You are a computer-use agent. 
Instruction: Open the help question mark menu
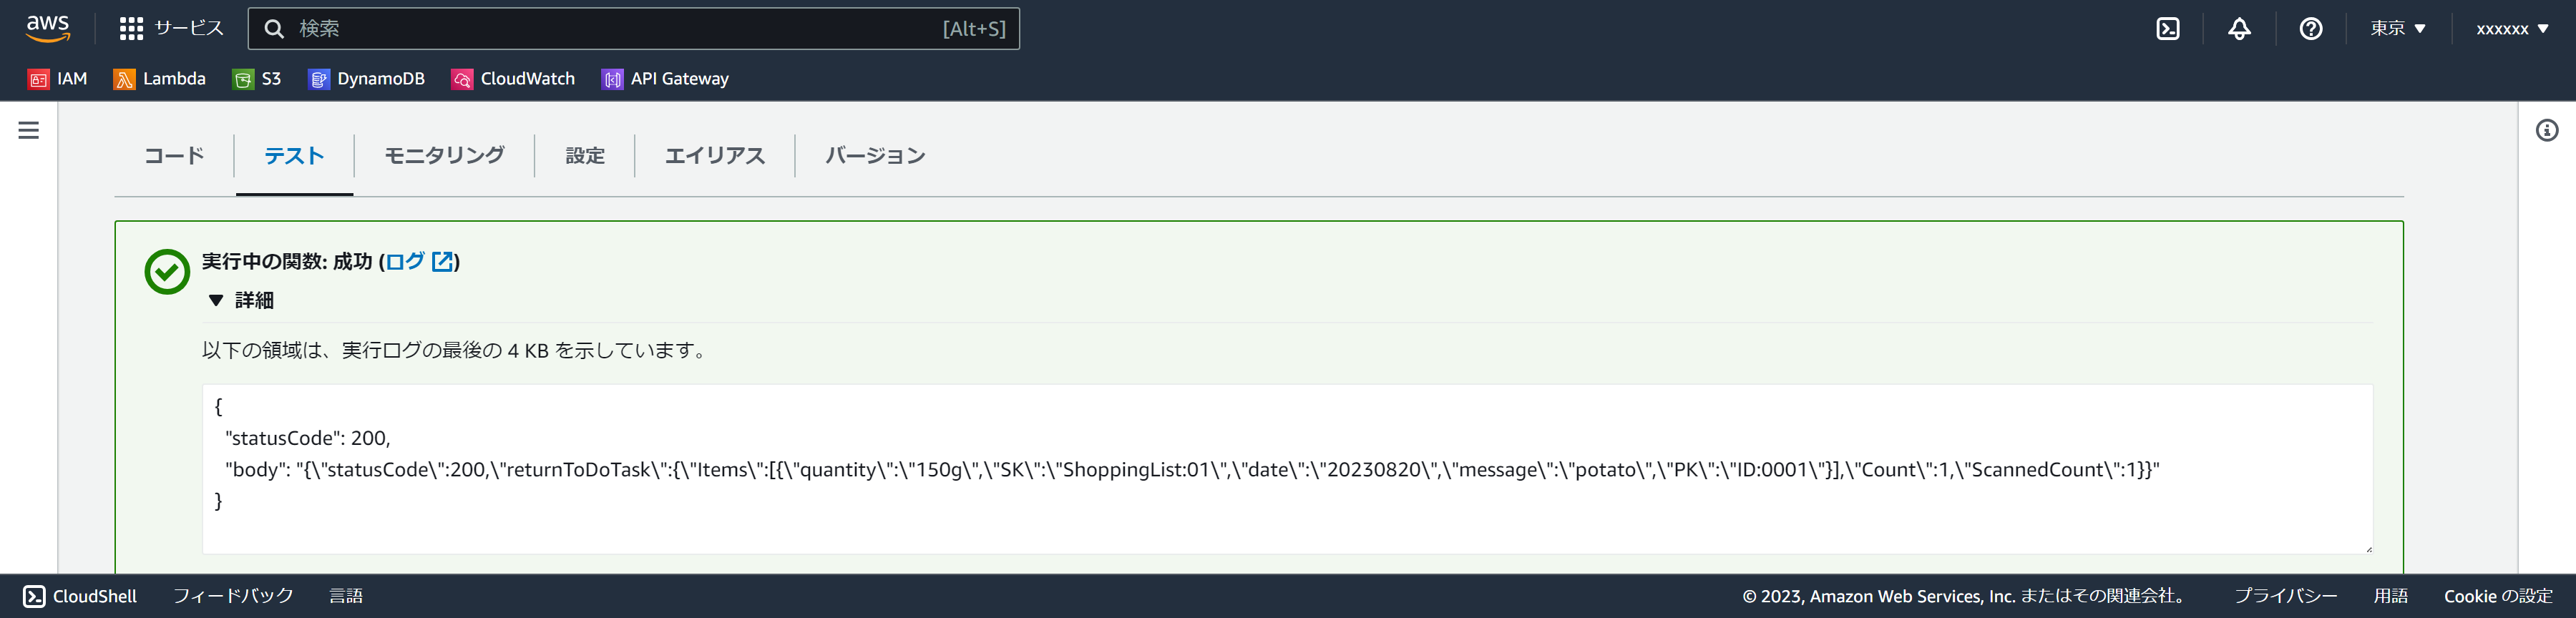(x=2310, y=29)
